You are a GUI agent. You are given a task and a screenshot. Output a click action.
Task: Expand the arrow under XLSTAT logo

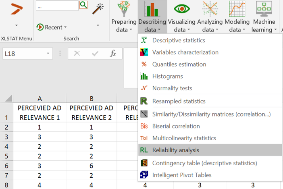coord(17,25)
